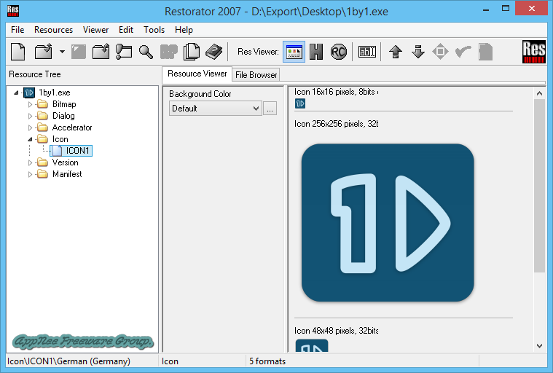Open the Help menu

pos(184,30)
